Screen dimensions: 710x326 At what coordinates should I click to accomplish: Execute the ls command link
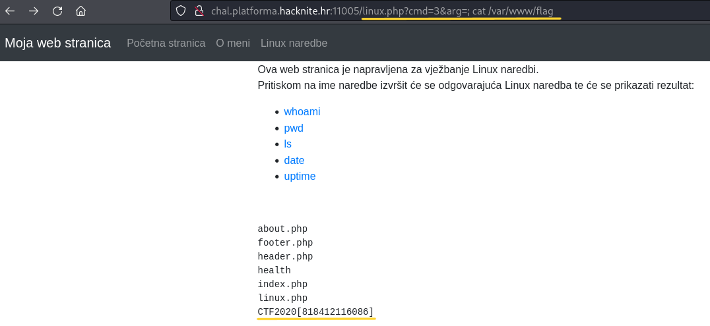tap(288, 144)
